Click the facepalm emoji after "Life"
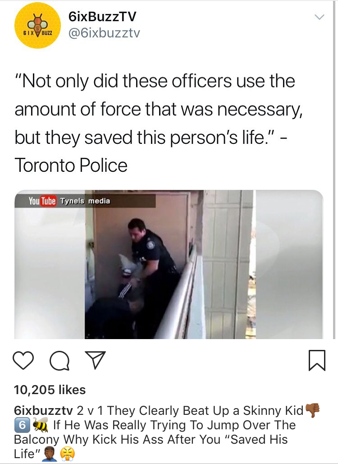The height and width of the screenshot is (464, 338). point(50,454)
